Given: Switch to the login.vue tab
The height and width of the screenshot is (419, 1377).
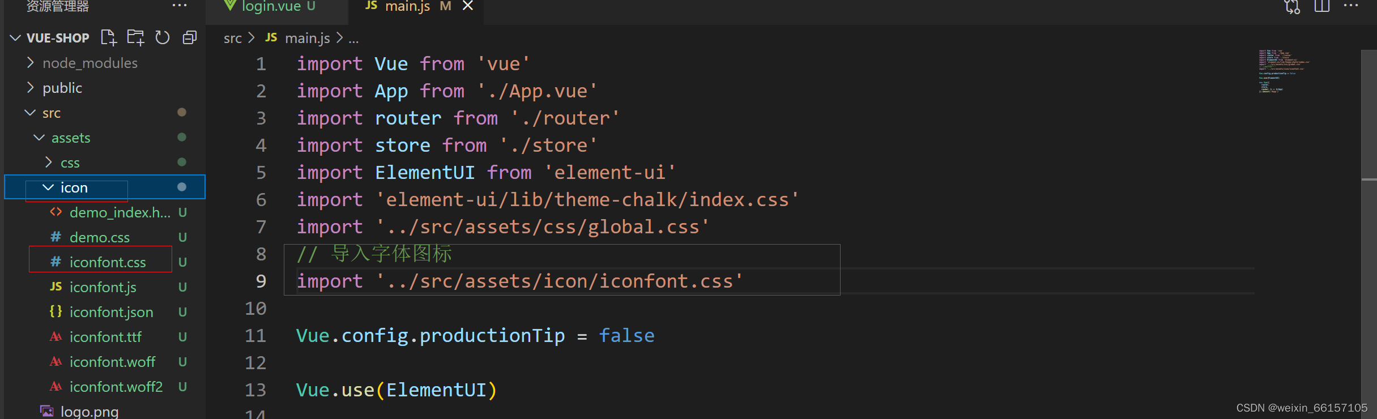Looking at the screenshot, I should pyautogui.click(x=271, y=7).
